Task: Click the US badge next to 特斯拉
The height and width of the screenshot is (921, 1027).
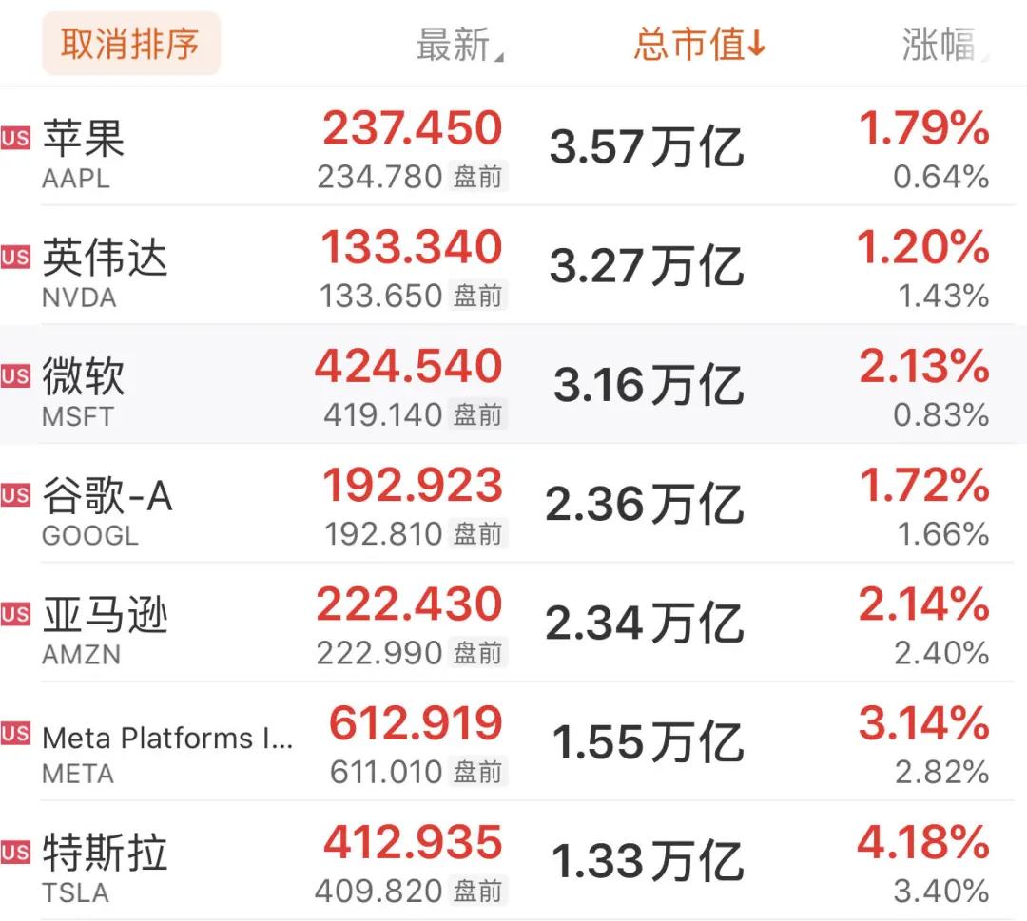Action: tap(14, 854)
